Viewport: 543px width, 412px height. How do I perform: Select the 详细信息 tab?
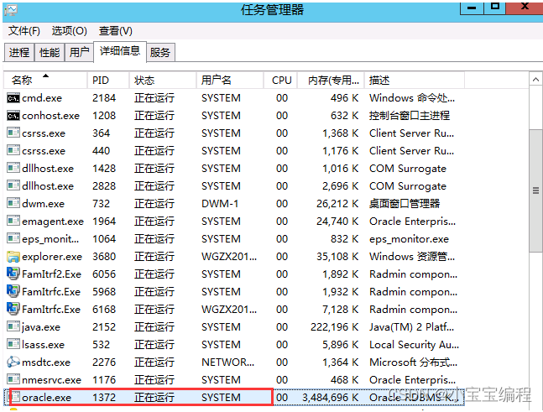tap(120, 51)
